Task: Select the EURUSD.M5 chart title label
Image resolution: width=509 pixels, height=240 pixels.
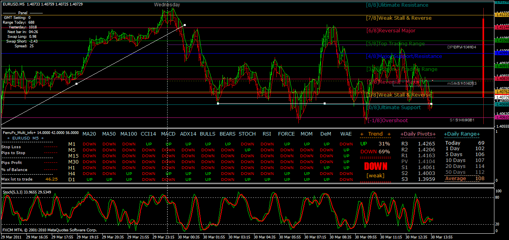Action: coord(14,5)
